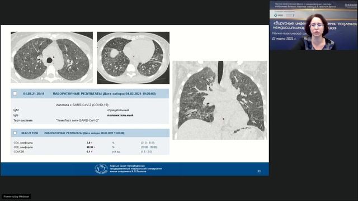Select the 'CD4' lymphocytes row label

point(23,143)
